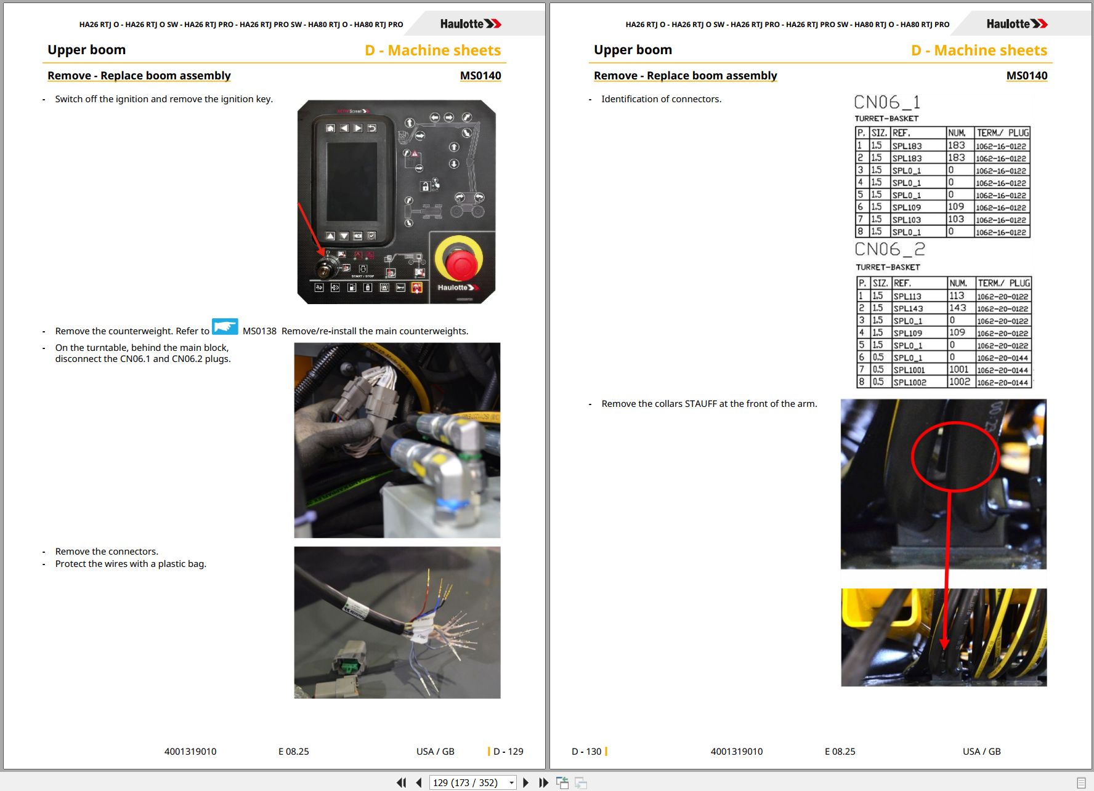Screen dimensions: 1094x791
Task: Open the page layout options icon
Action: pos(1081,782)
